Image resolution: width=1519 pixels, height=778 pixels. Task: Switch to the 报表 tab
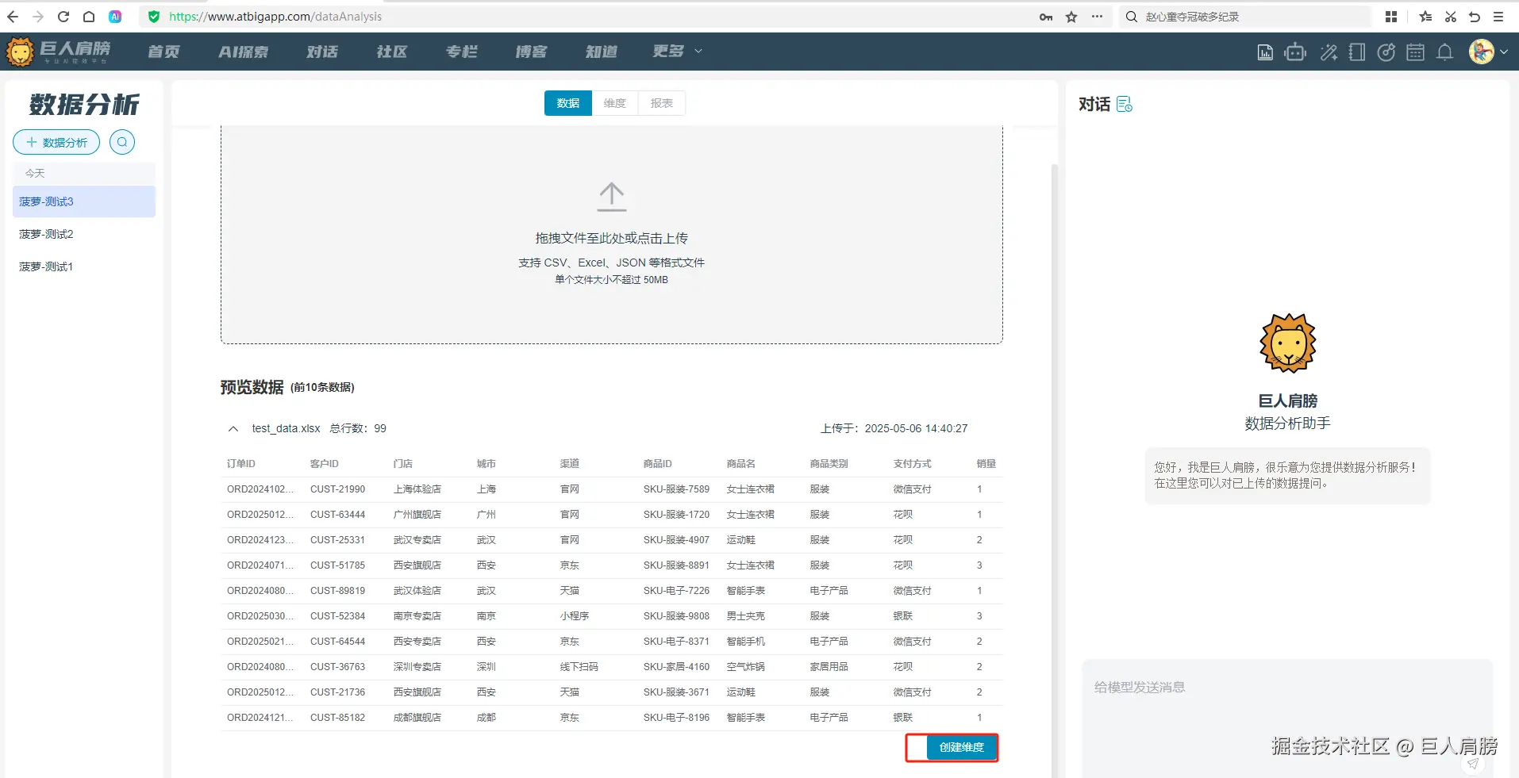pyautogui.click(x=662, y=103)
